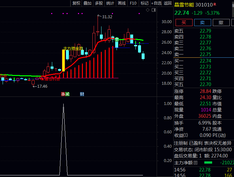Add the stock via +自选

(156, 3)
